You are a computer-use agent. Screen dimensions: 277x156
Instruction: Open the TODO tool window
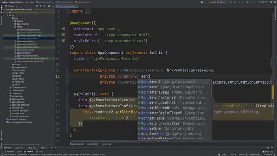(x=39, y=152)
